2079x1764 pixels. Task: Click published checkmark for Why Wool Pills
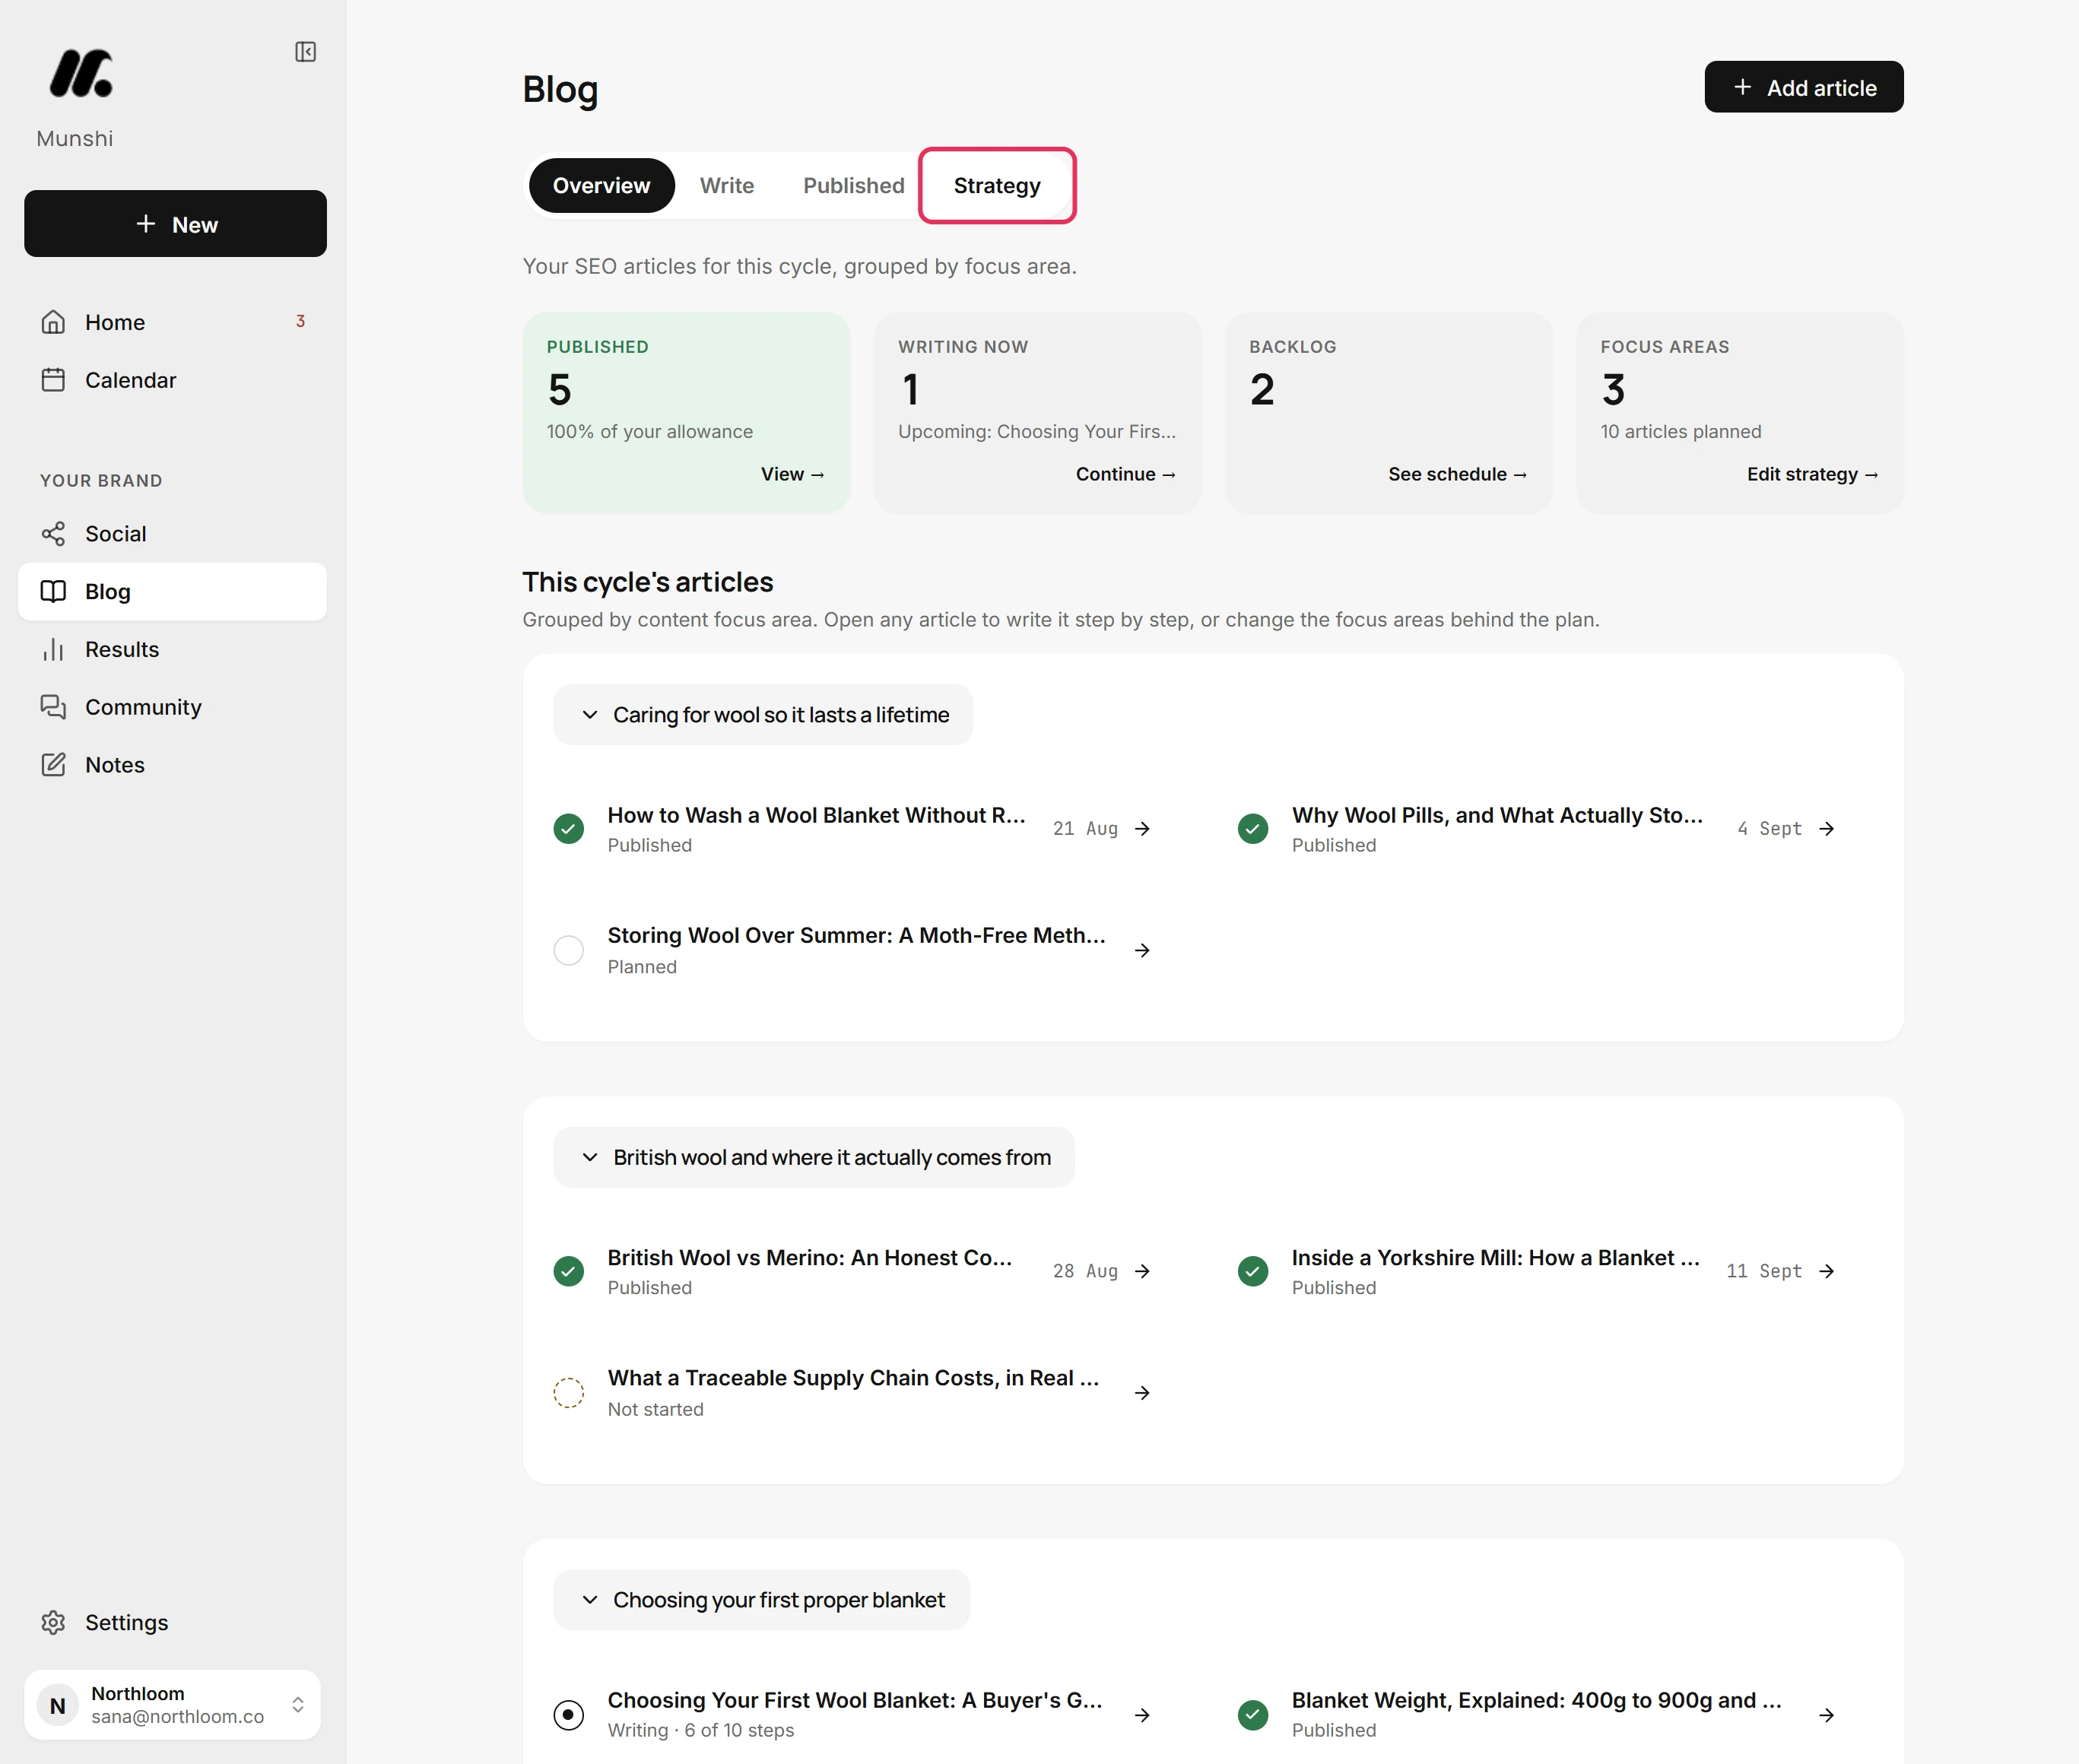(1253, 829)
